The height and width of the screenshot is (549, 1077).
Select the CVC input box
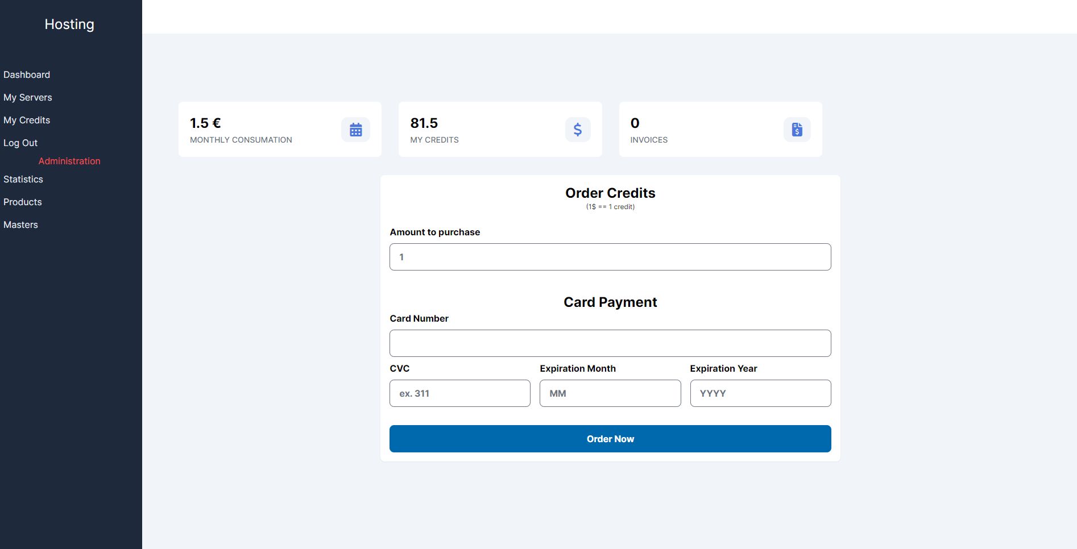pyautogui.click(x=459, y=393)
